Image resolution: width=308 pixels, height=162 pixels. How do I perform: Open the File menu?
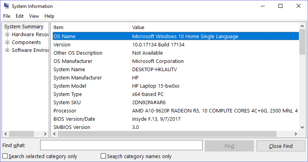click(7, 16)
